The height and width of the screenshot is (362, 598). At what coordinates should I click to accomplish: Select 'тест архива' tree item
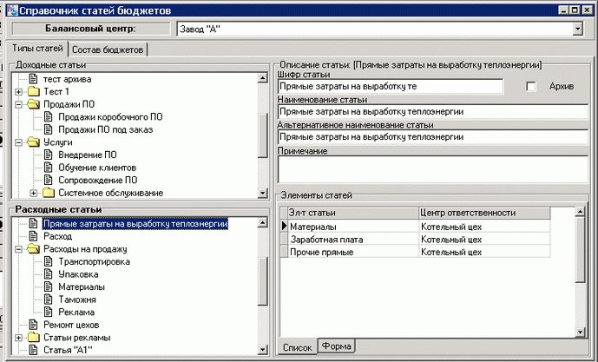67,79
